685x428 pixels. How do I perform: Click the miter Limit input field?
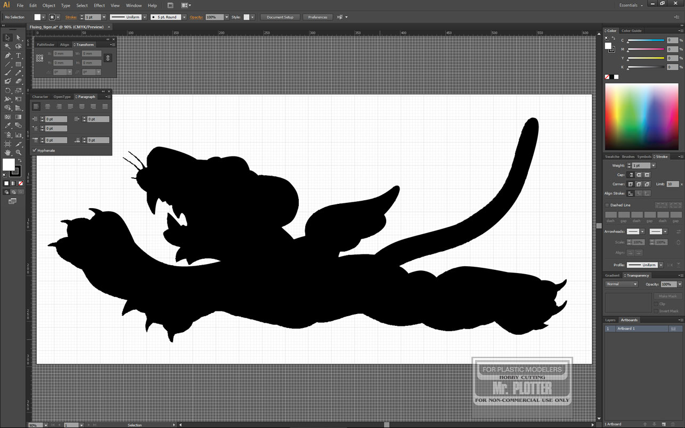point(673,184)
